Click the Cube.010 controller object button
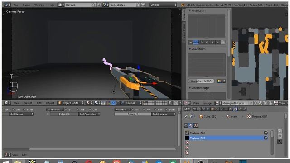Image resolution: width=290 pixels, height=163 pixels. pos(64,114)
